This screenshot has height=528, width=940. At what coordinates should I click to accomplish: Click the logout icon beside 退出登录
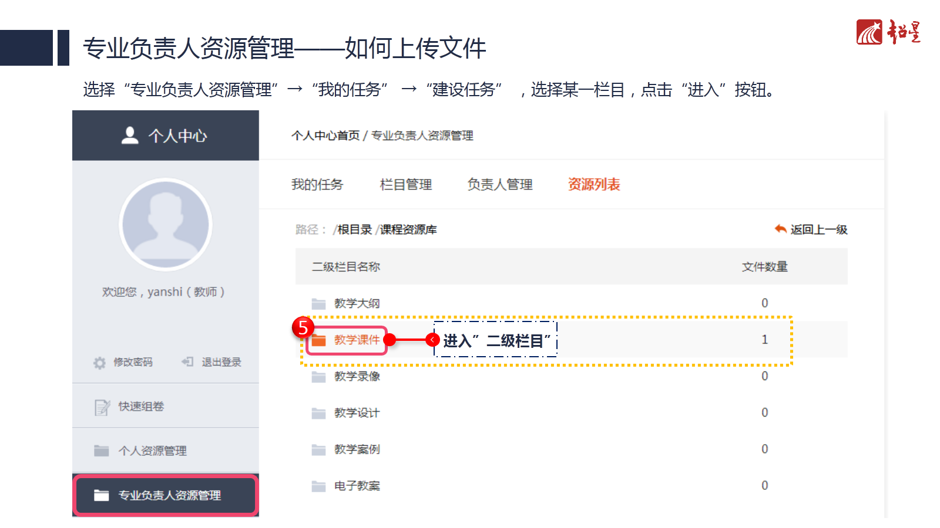187,362
